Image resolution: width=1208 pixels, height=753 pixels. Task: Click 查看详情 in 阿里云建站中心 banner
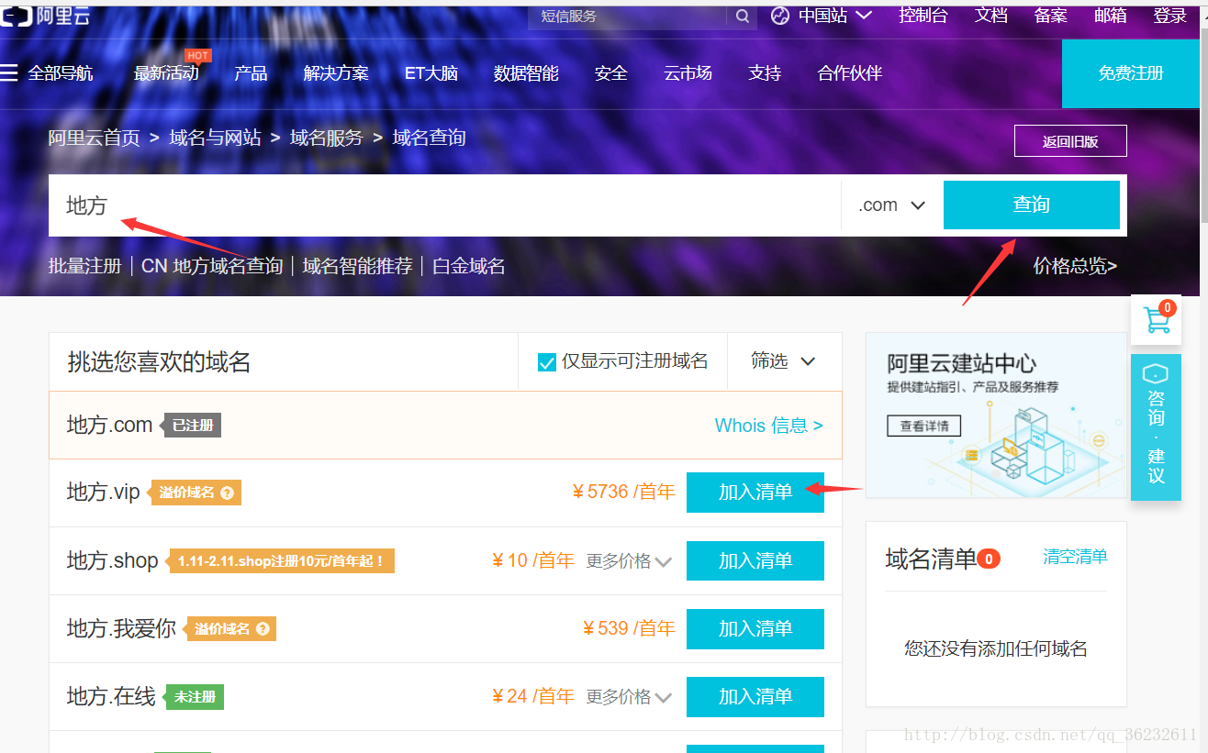tap(924, 426)
